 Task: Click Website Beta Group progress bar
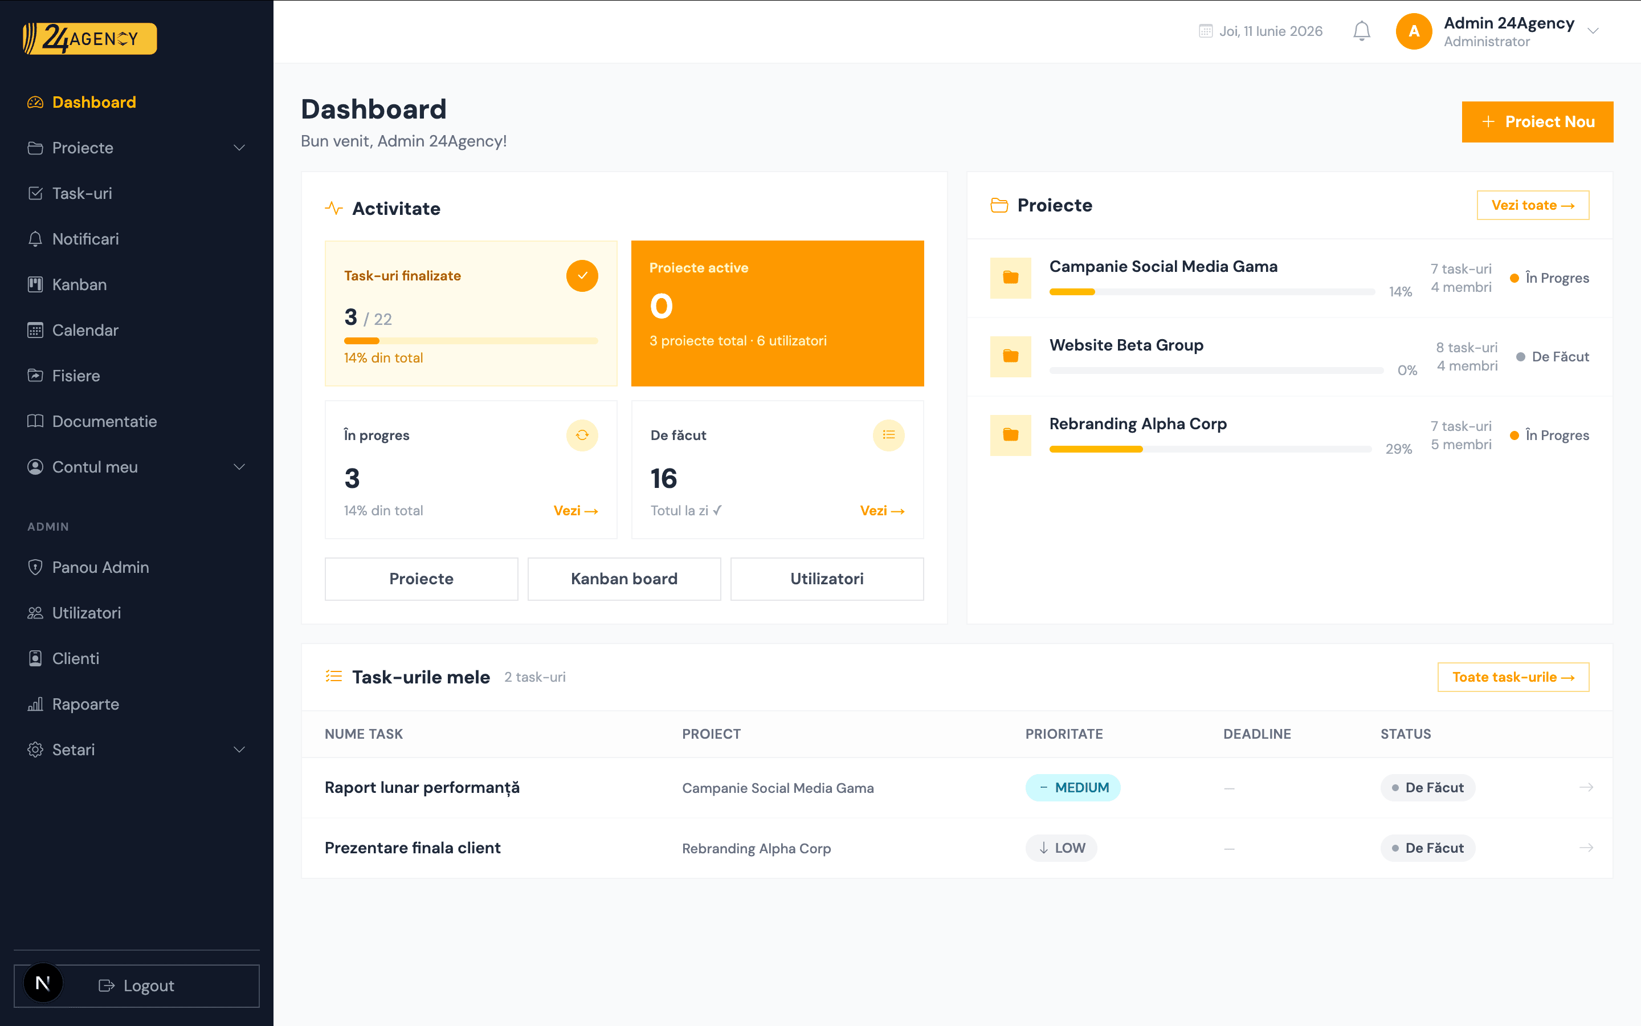(x=1217, y=370)
